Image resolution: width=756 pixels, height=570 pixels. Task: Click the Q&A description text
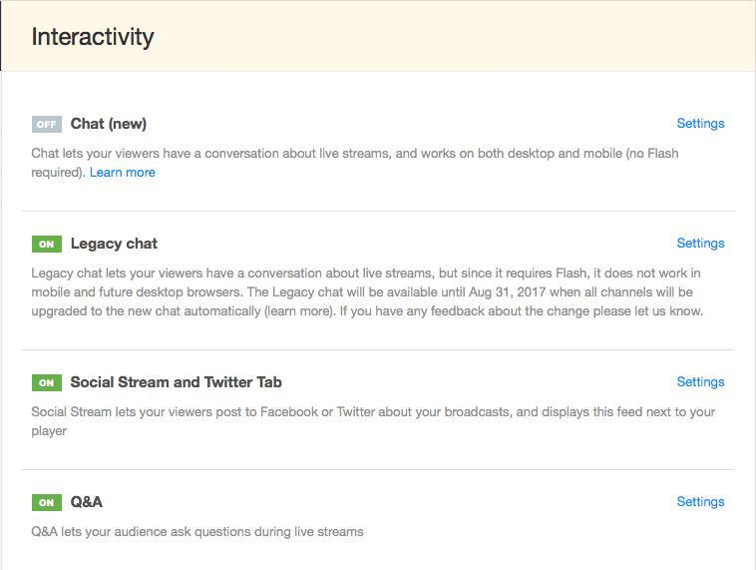[197, 532]
